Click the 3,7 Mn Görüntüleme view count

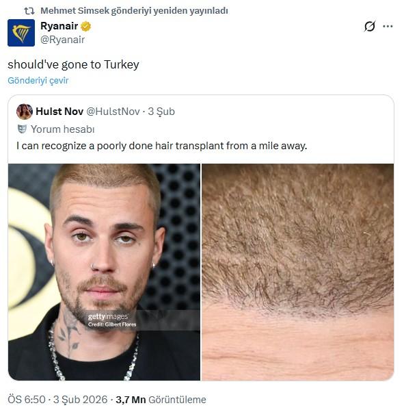coord(161,400)
